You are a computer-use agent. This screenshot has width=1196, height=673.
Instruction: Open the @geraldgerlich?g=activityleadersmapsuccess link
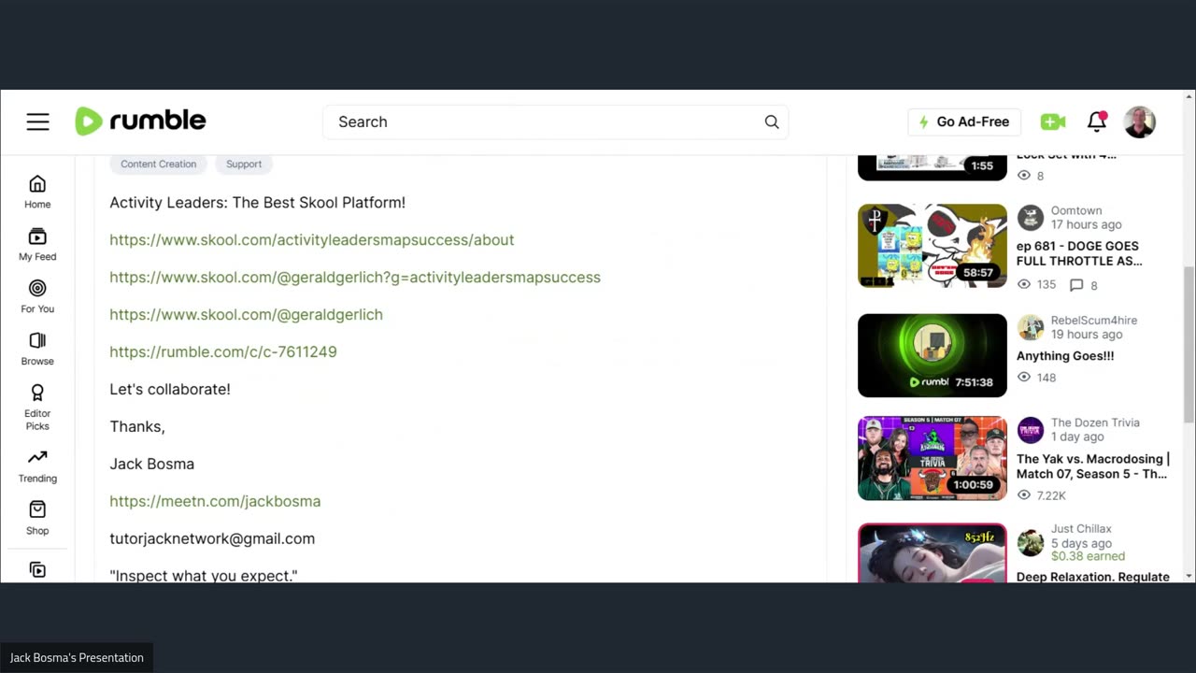click(355, 277)
